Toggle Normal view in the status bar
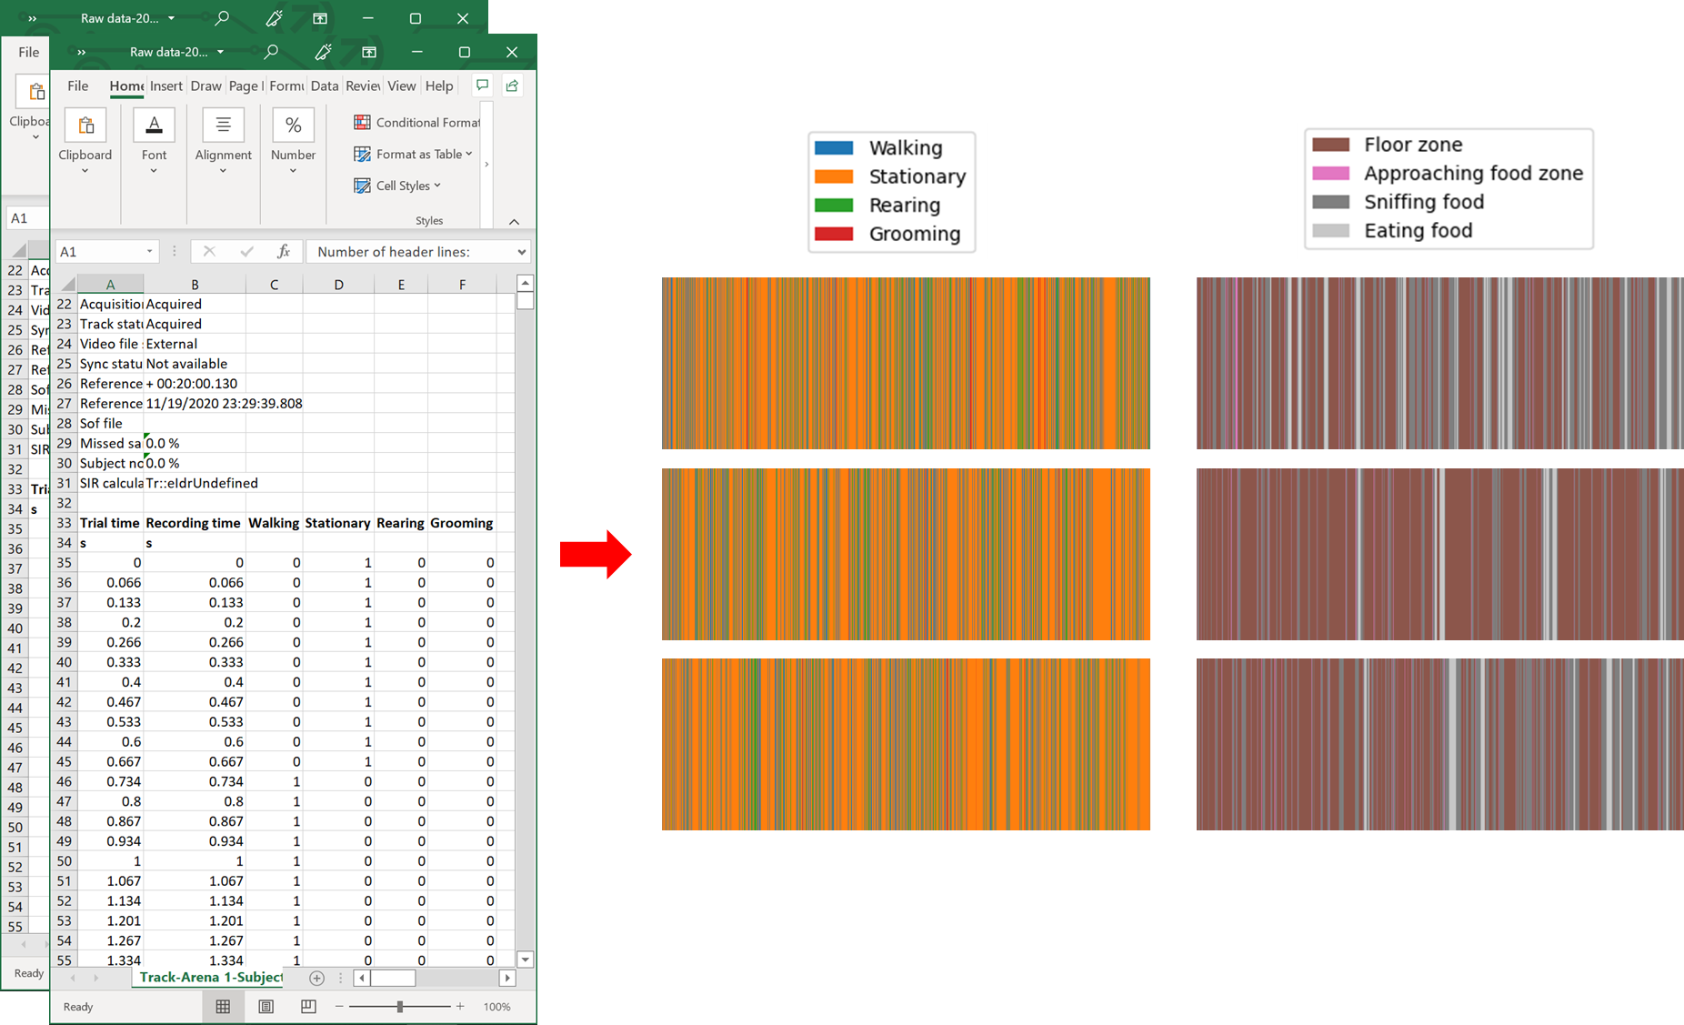This screenshot has height=1025, width=1684. pyautogui.click(x=223, y=1006)
